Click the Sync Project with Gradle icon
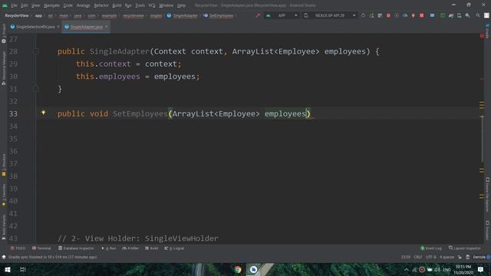491x276 pixels. [451, 15]
